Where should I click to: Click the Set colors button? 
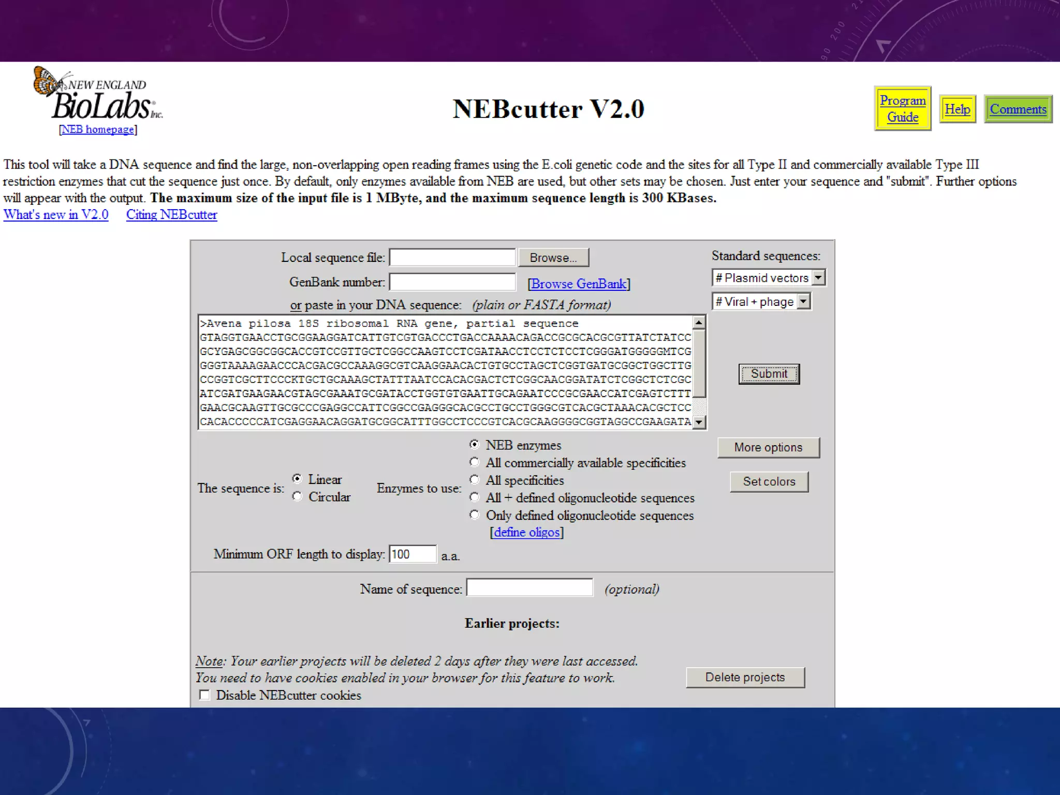click(x=769, y=481)
